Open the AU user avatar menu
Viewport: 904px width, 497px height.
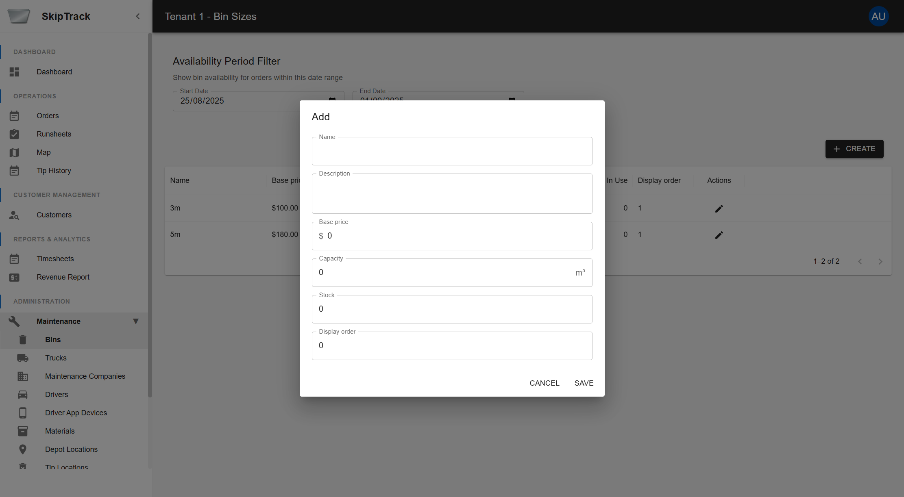pos(878,16)
